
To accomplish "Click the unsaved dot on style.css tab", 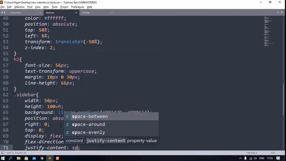I will click(x=76, y=13).
